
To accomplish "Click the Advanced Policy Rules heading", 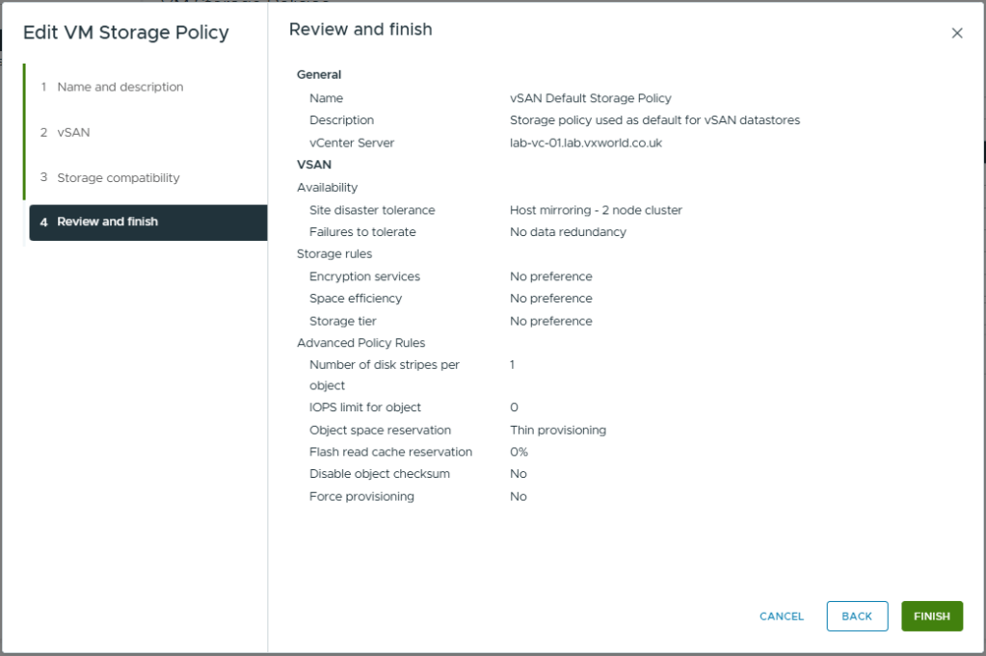I will [x=360, y=343].
